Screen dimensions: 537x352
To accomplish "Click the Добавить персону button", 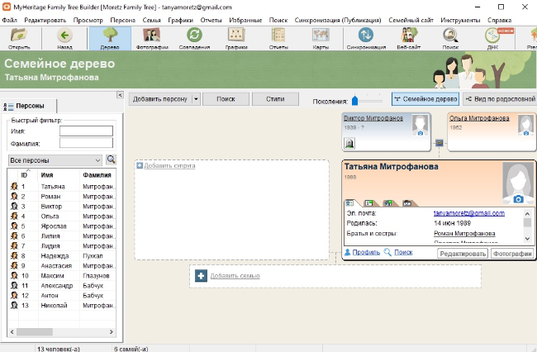I will [160, 99].
